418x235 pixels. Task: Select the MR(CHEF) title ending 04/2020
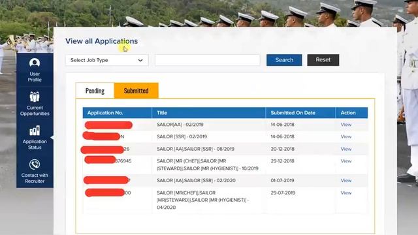(202, 200)
